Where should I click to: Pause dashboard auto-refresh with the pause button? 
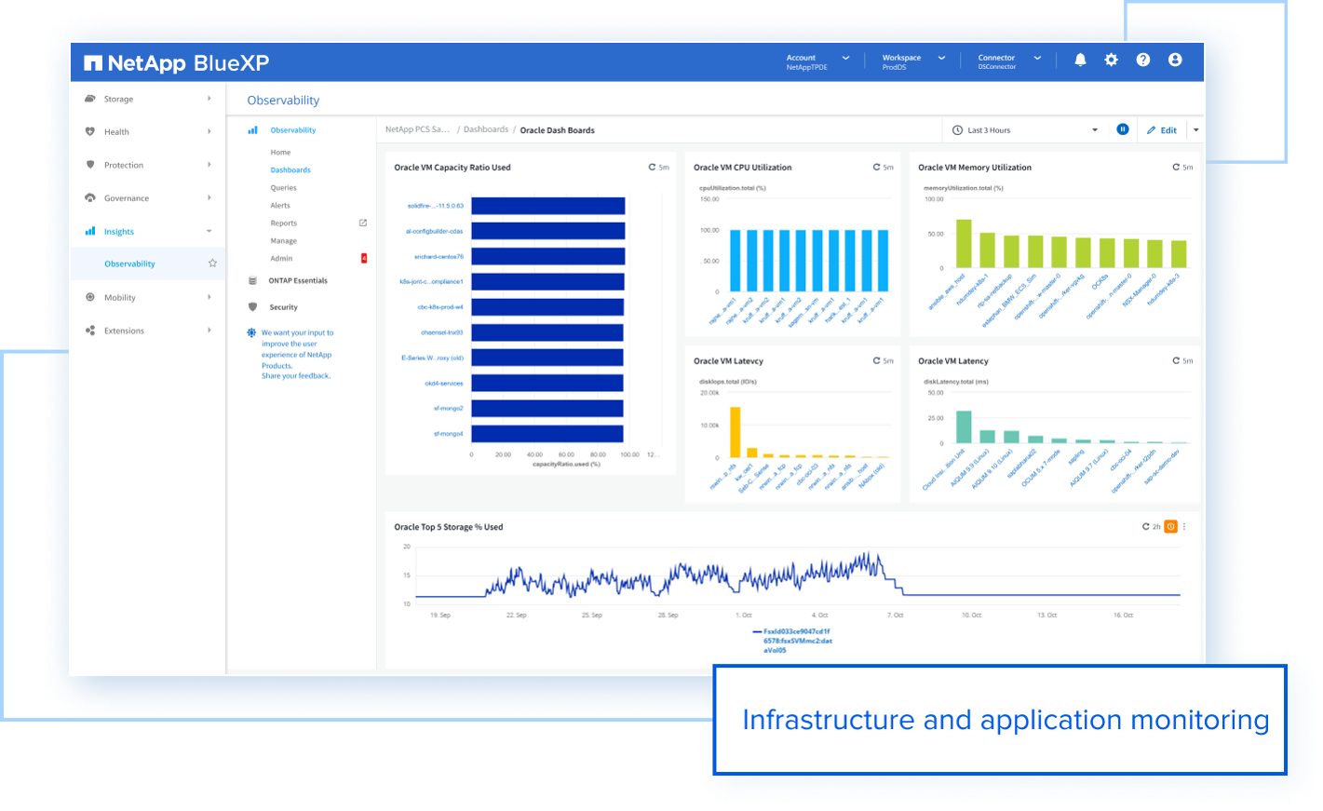click(x=1123, y=129)
